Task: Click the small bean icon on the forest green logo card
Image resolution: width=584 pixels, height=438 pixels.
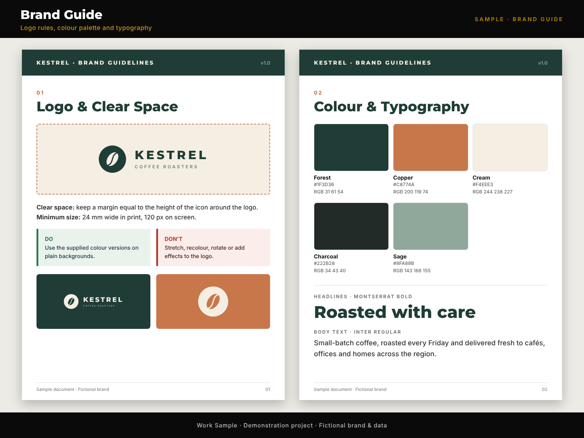Action: (71, 301)
